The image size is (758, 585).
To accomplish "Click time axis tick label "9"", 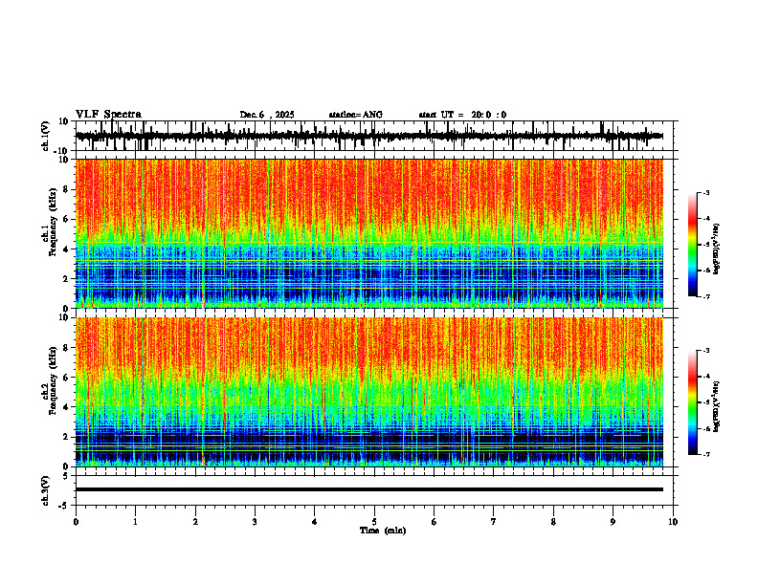I will [613, 522].
